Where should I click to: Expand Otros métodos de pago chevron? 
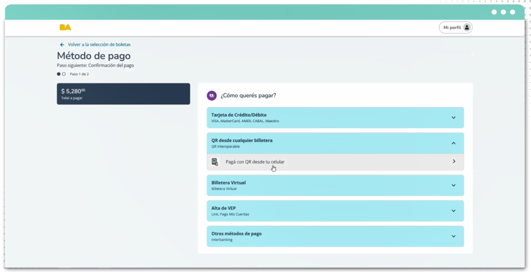pyautogui.click(x=453, y=236)
